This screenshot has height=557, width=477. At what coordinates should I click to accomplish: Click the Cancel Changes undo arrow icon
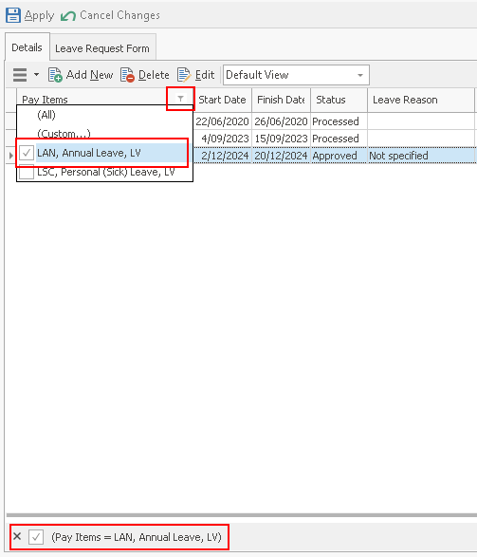point(68,16)
